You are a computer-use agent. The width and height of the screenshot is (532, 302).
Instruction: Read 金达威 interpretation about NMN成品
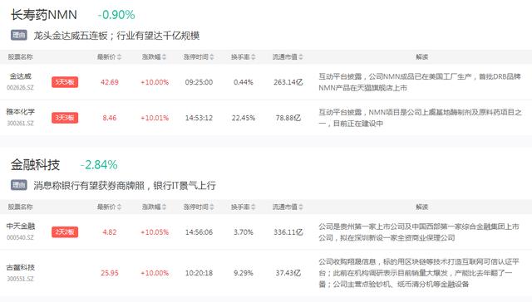(419, 82)
